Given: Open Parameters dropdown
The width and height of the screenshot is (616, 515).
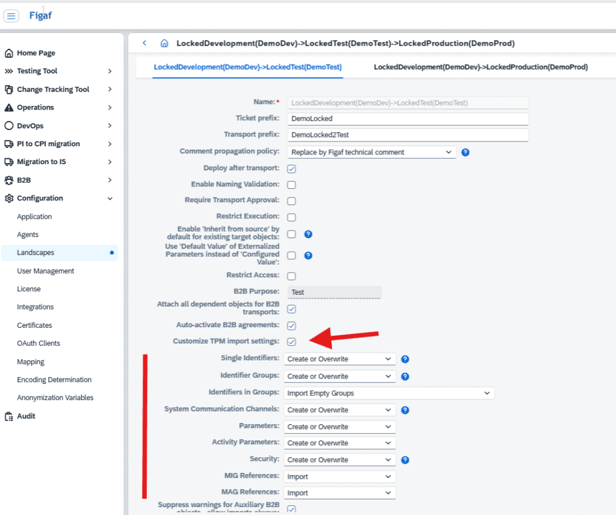Looking at the screenshot, I should [x=339, y=427].
